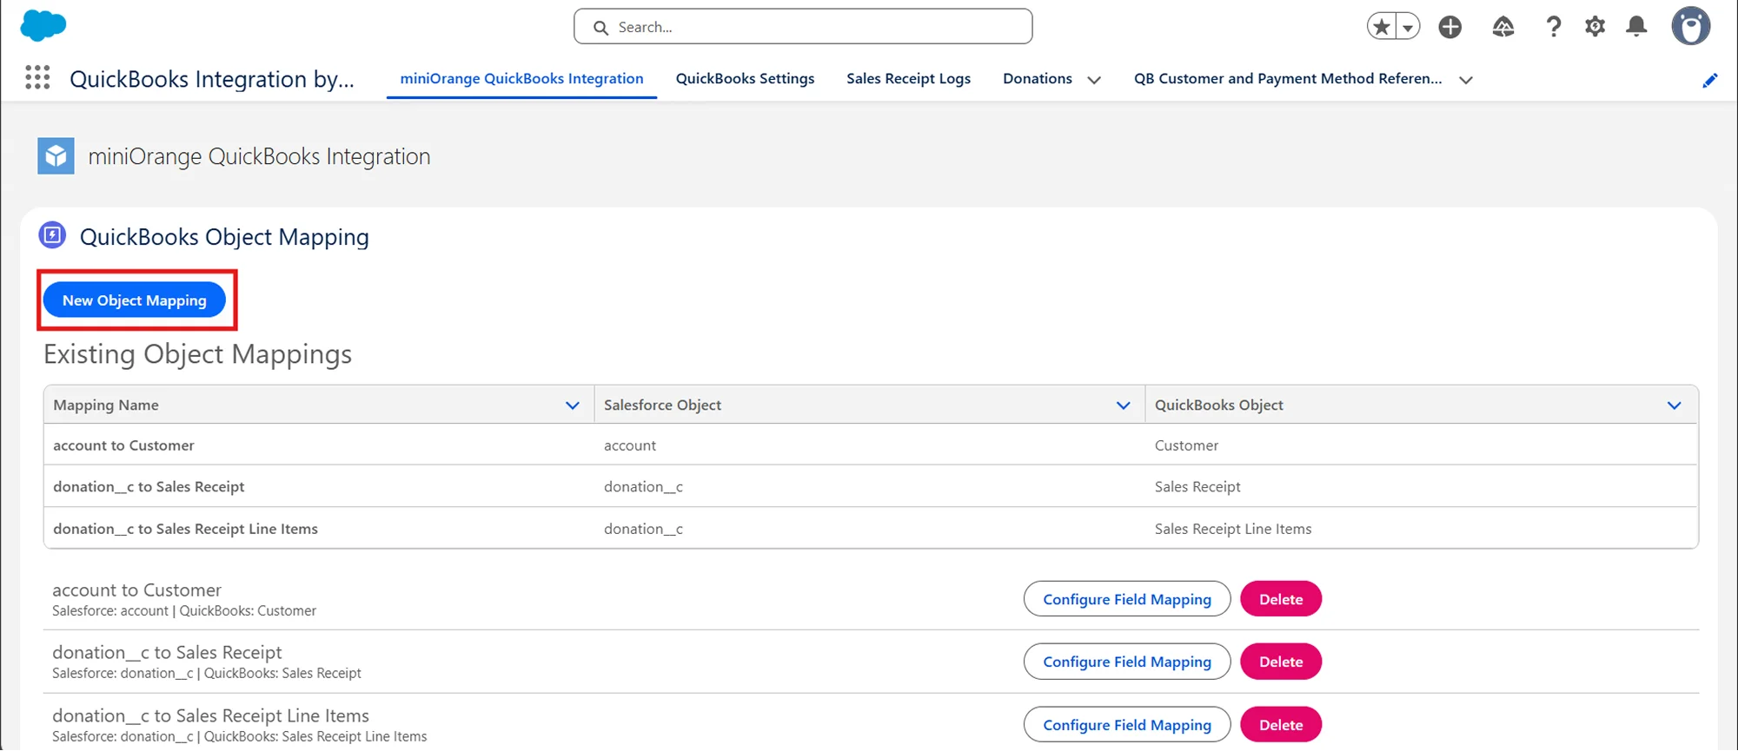Delete the donation__c to Sales Receipt mapping
Screen dimensions: 1738x751
[1281, 662]
